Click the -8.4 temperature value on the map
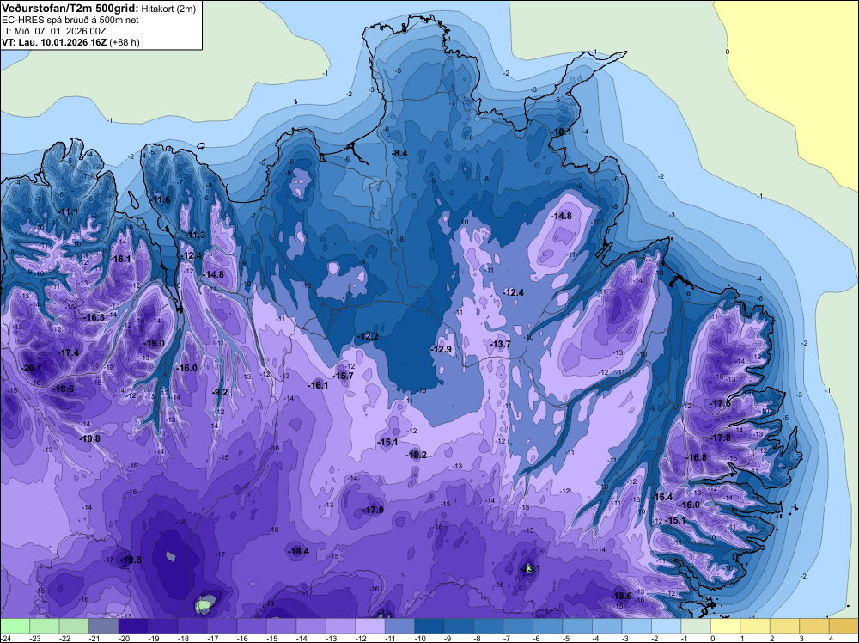The height and width of the screenshot is (643, 859). click(400, 153)
